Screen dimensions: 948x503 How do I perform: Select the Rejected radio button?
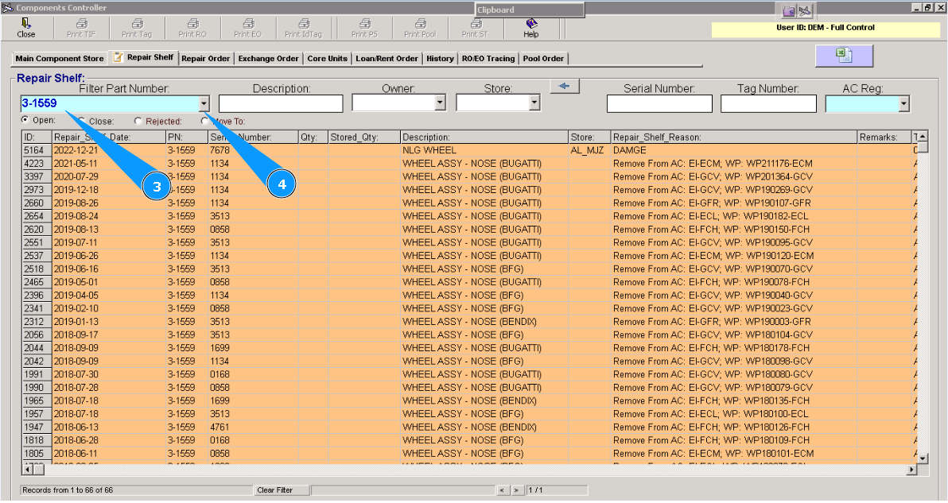point(138,121)
